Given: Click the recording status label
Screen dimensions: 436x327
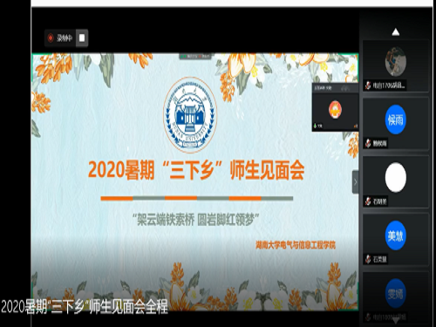Looking at the screenshot, I should pyautogui.click(x=65, y=38).
